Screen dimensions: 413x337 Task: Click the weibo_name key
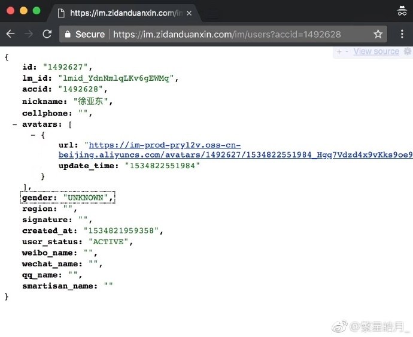click(49, 253)
